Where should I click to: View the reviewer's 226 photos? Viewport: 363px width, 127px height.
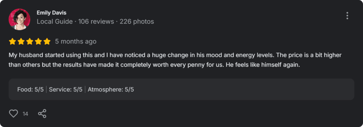click(137, 22)
